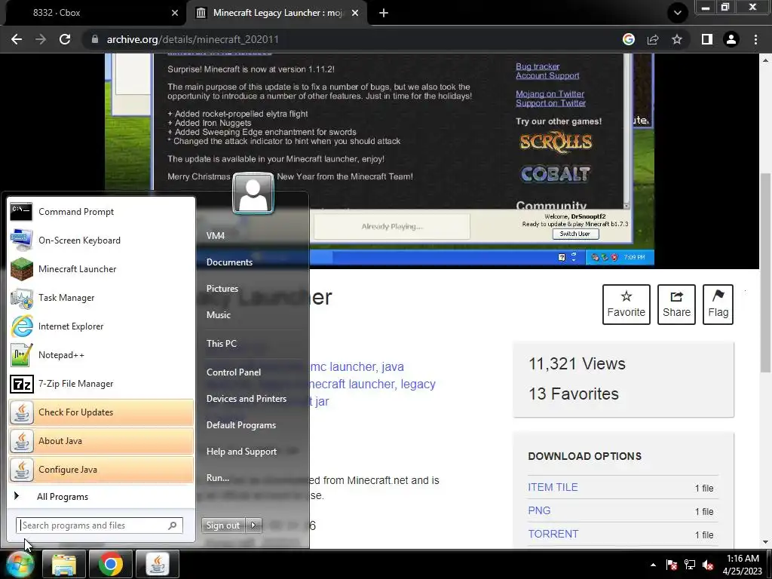Flag this archive item
Viewport: 772px width, 579px height.
click(718, 305)
